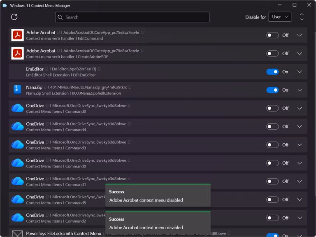
Task: Expand the OneDrive Command5 row
Action: click(x=300, y=200)
